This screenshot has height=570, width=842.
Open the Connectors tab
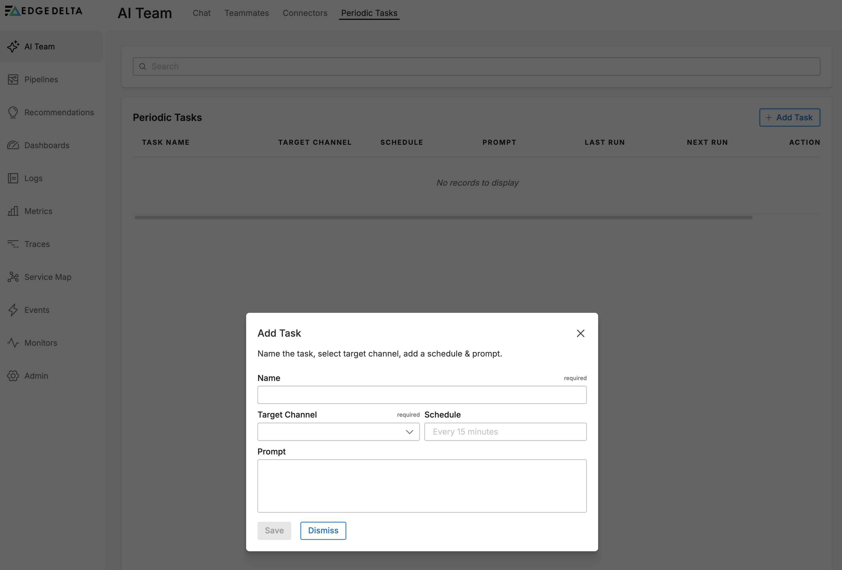(x=305, y=13)
